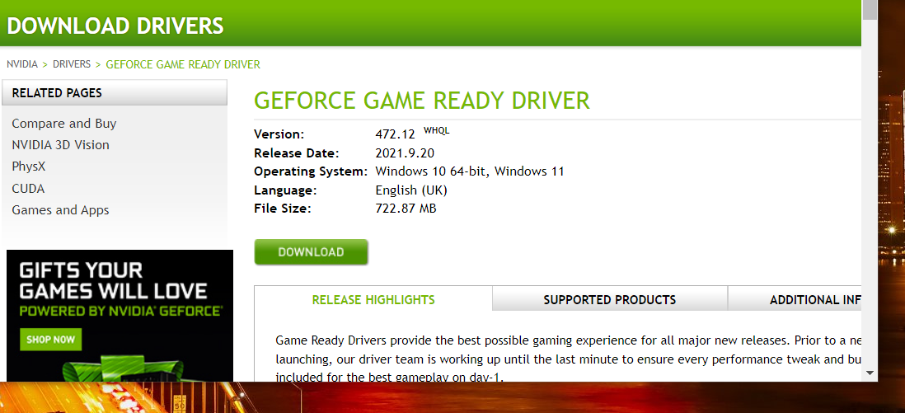Click the GEFORCE GAME READY DRIVER heading
This screenshot has height=413, width=905.
tap(422, 101)
